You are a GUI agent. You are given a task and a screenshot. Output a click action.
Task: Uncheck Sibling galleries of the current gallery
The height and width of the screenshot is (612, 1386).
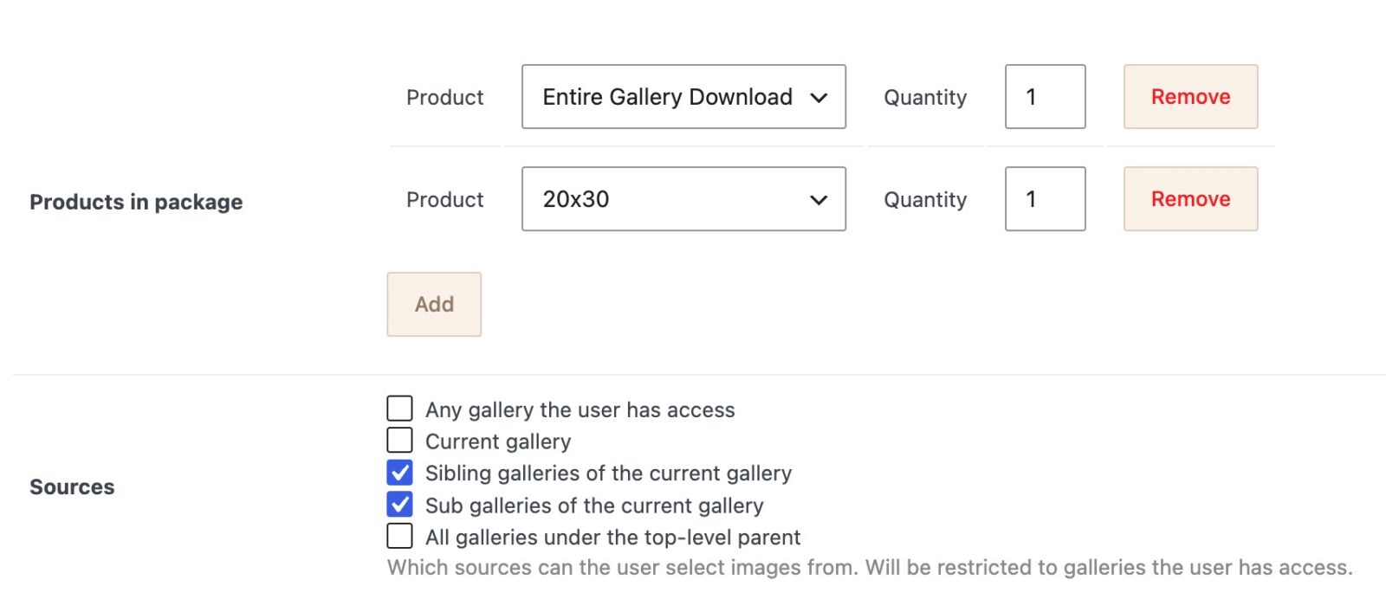399,472
